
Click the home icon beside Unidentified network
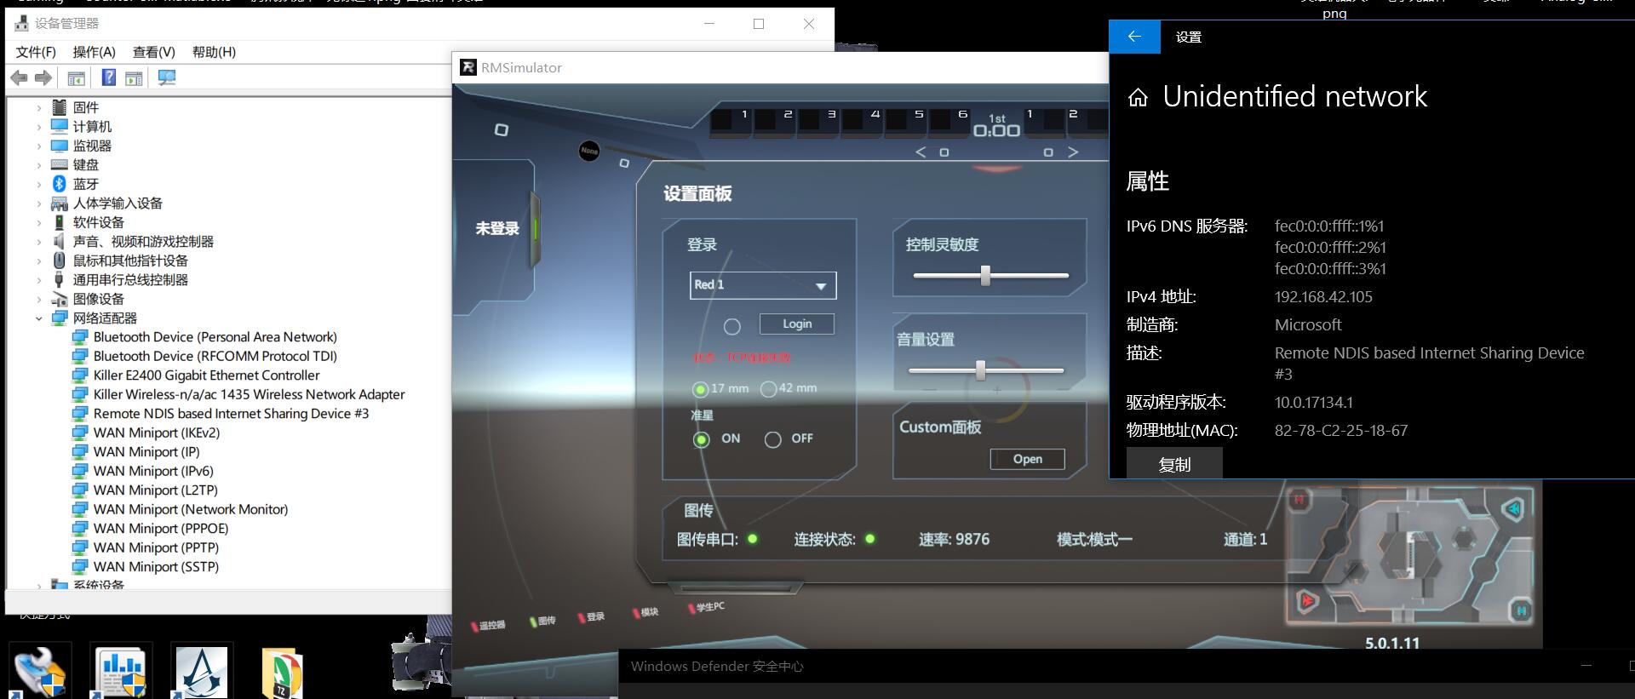coord(1138,97)
